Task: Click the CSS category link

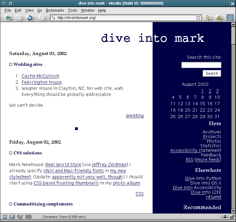Action: 140,194
